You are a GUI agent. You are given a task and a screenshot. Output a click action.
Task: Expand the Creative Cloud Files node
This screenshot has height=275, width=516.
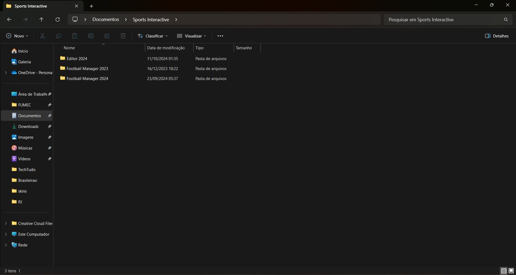tap(6, 223)
